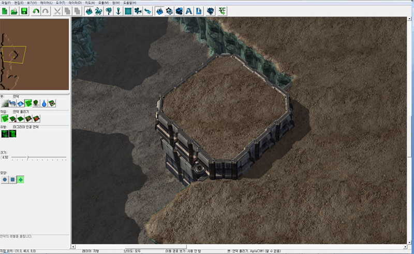Image resolution: width=414 pixels, height=254 pixels.
Task: Click the status text '이동 경로 보기: 사용 안 함'
Action: (x=183, y=251)
